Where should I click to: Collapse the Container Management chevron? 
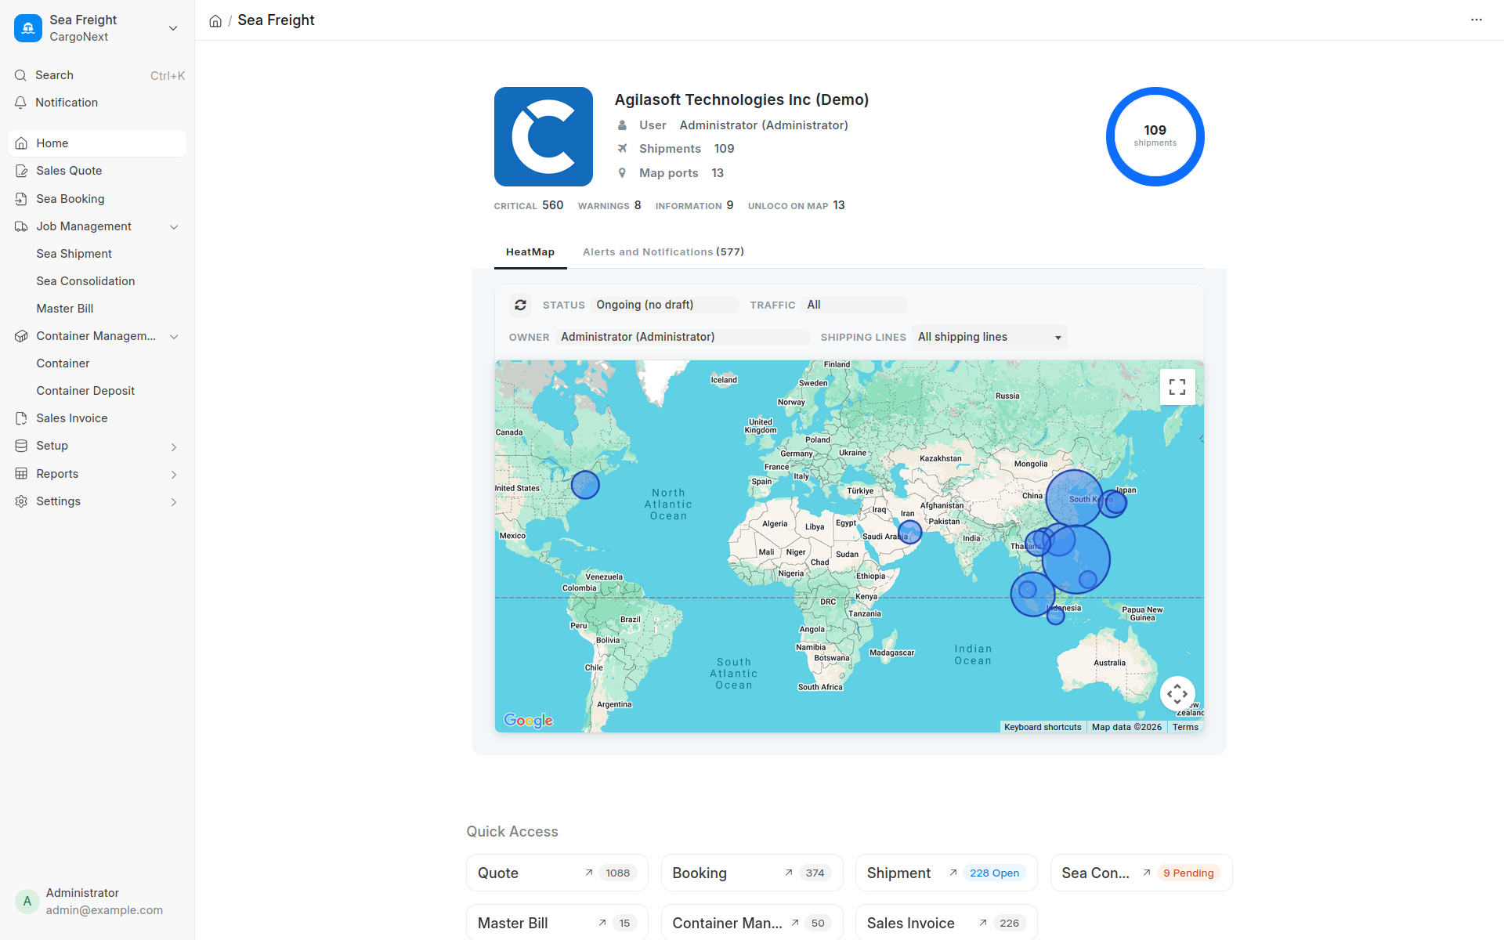click(174, 337)
